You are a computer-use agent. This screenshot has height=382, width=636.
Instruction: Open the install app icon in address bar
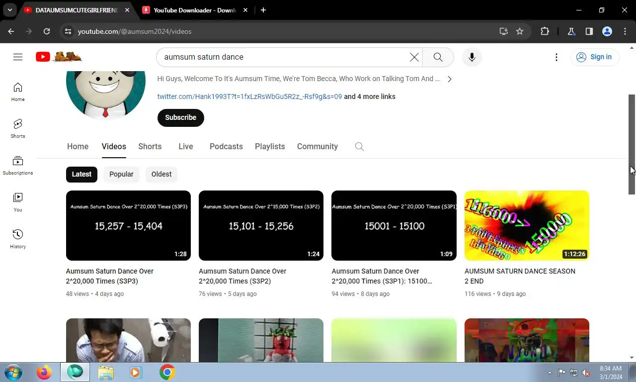point(504,31)
